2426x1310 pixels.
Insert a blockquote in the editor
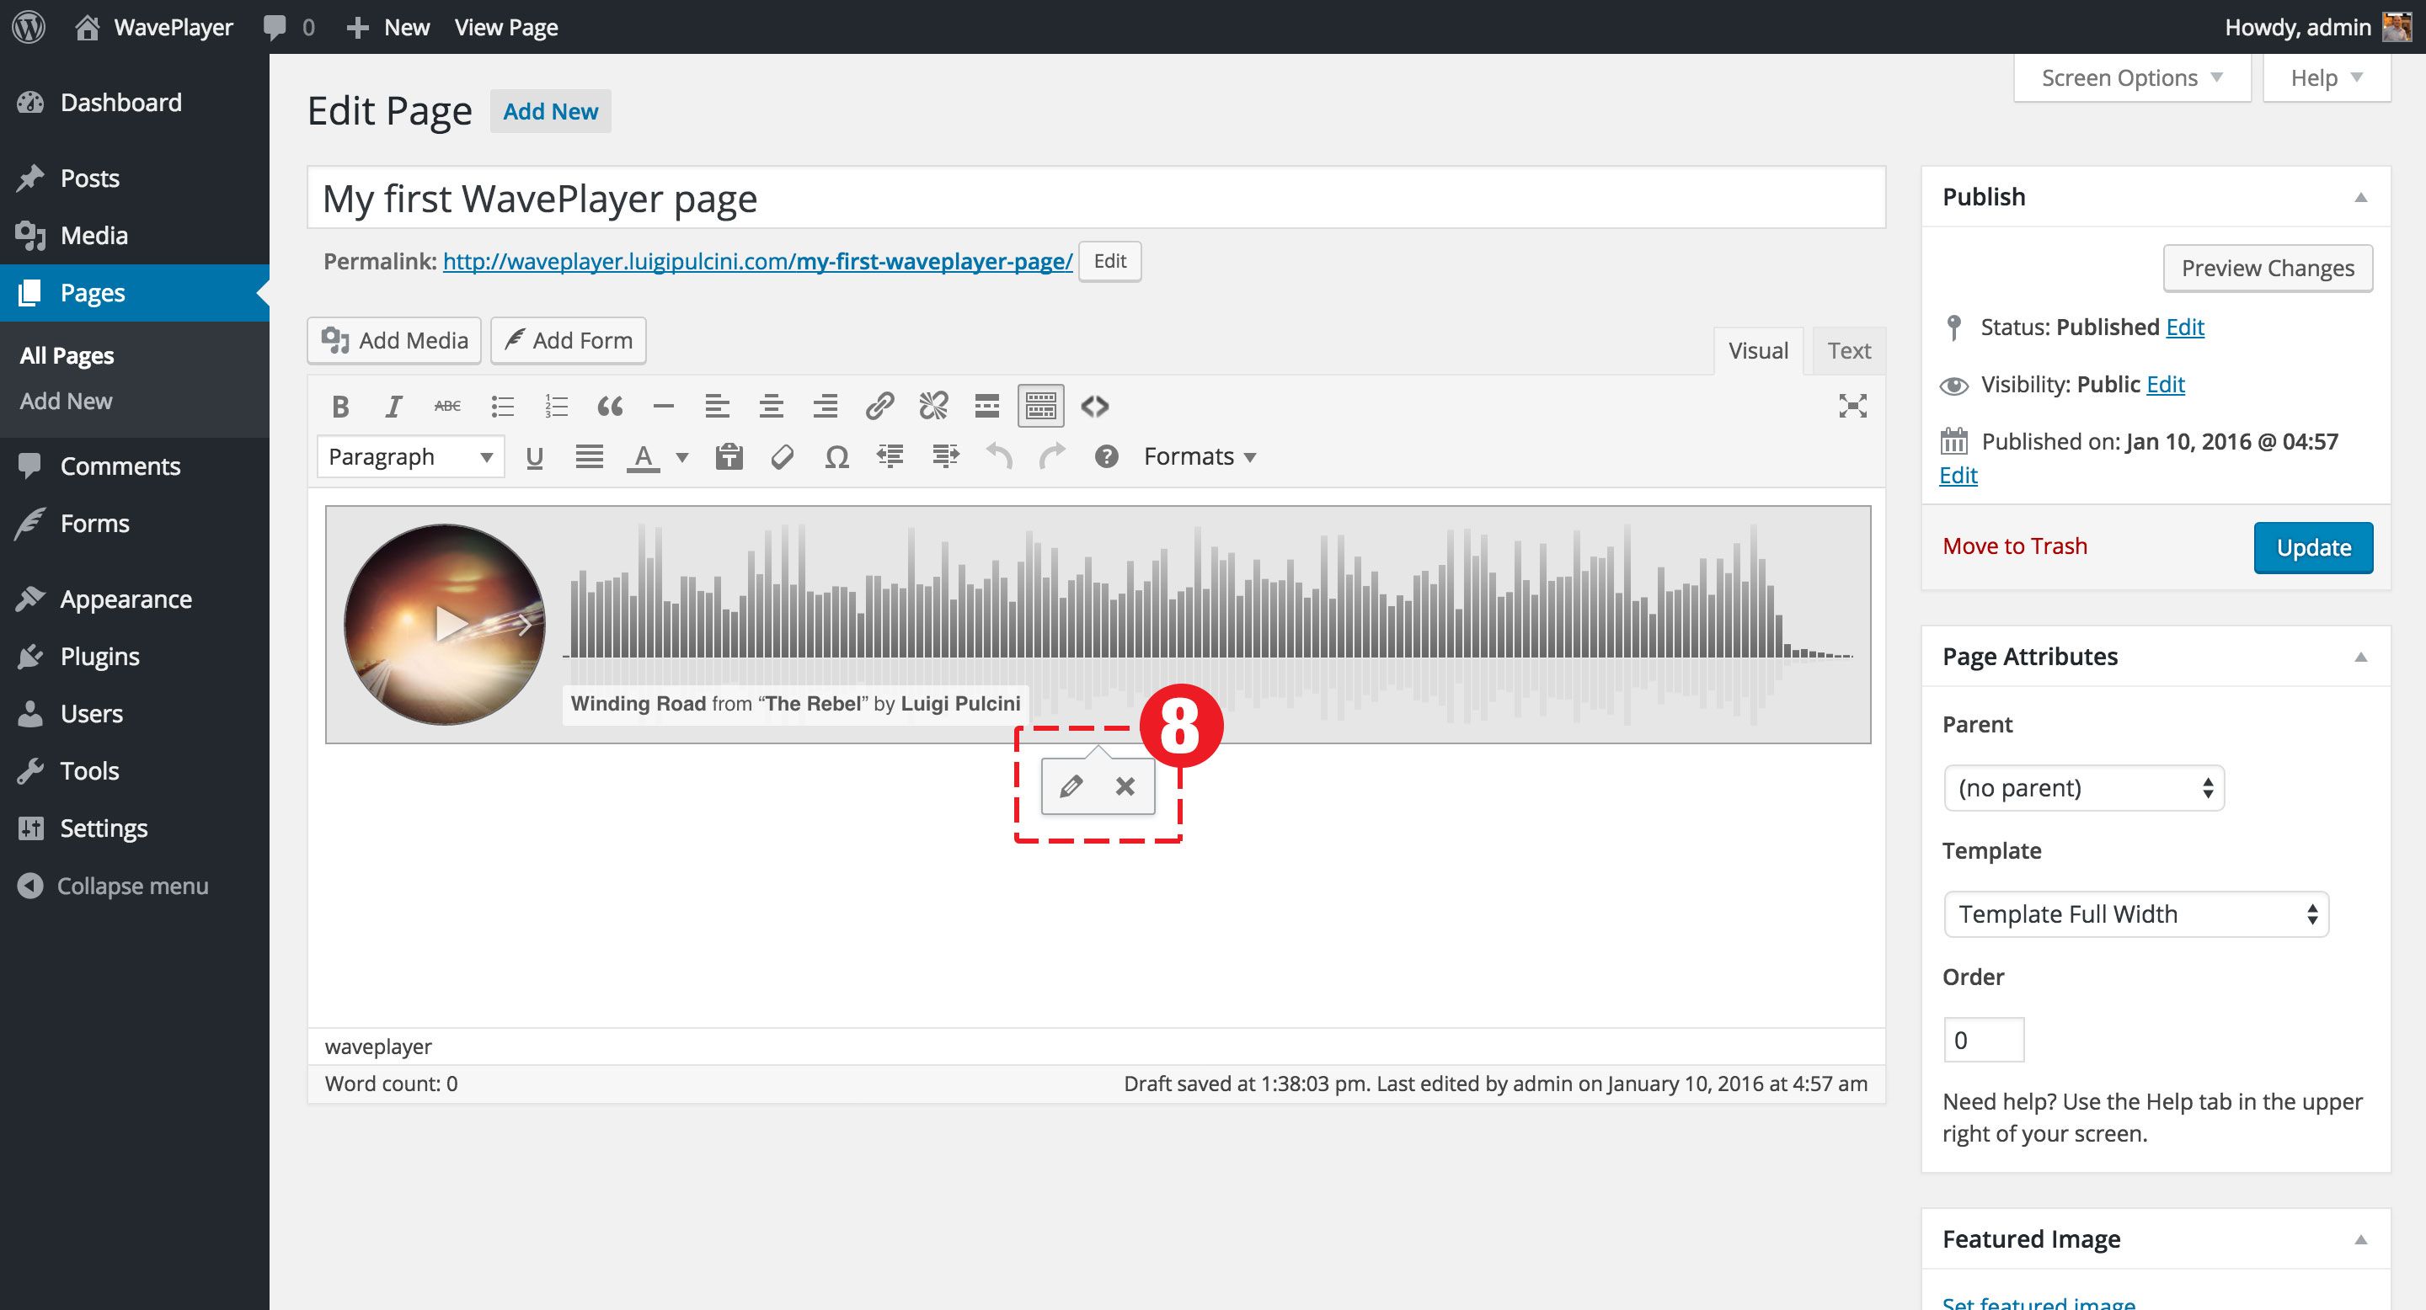click(x=609, y=407)
